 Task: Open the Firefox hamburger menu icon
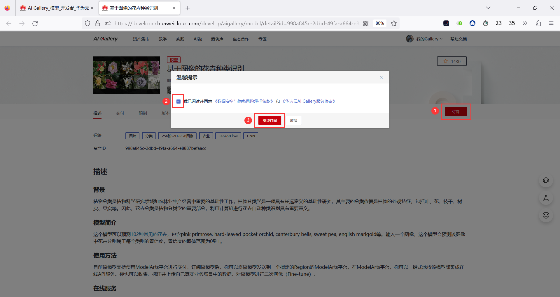[x=551, y=23]
